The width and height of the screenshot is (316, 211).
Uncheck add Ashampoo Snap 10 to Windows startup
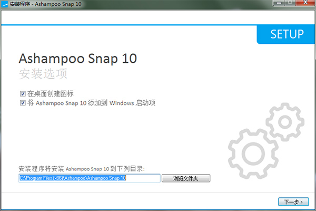[23, 103]
